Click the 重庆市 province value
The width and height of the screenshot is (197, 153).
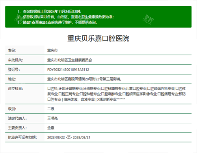(52, 50)
